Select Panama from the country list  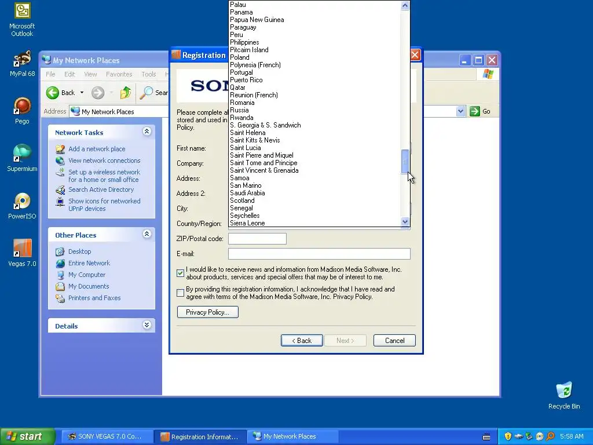[x=314, y=12]
